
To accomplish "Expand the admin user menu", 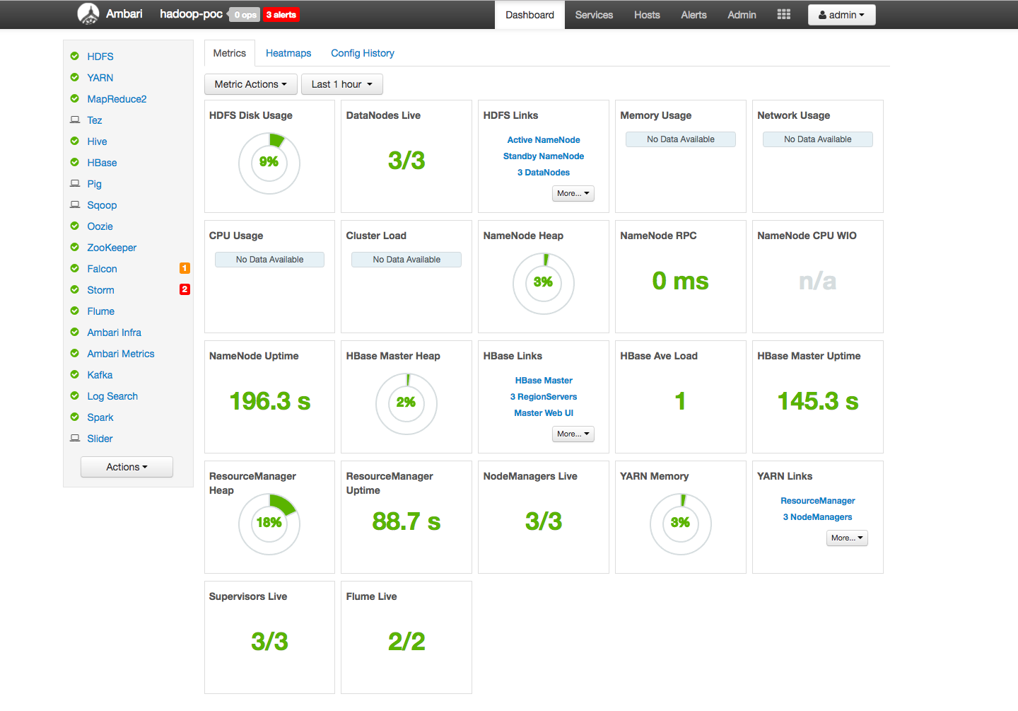I will point(841,14).
